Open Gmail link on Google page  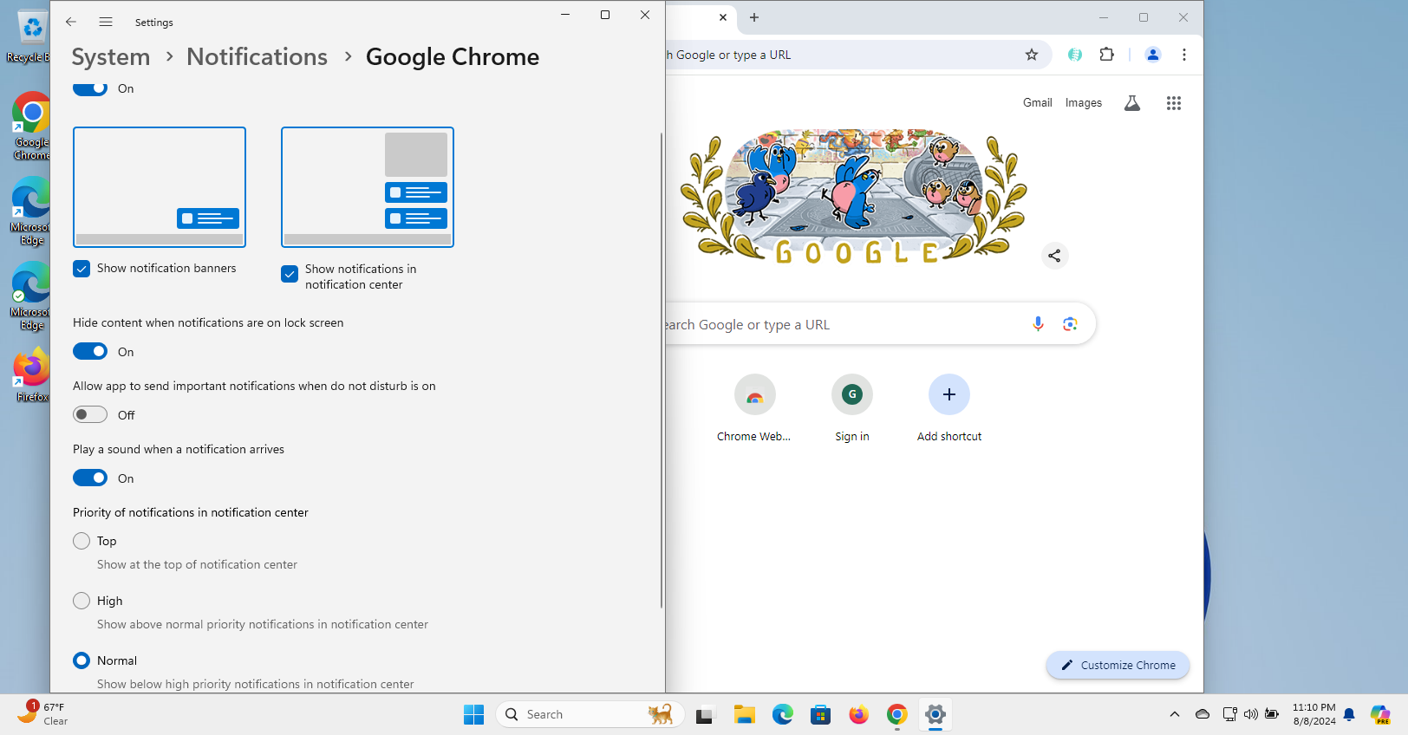pos(1038,102)
